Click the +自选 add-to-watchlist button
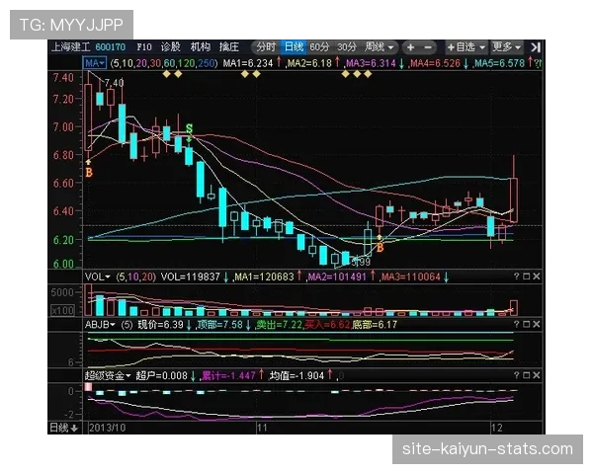Viewport: 593px width, 474px height. [466, 46]
